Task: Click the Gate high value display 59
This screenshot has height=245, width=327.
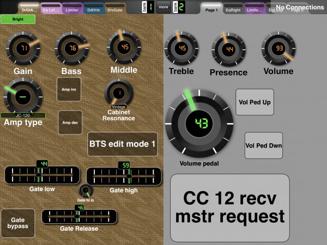Action: (x=124, y=165)
